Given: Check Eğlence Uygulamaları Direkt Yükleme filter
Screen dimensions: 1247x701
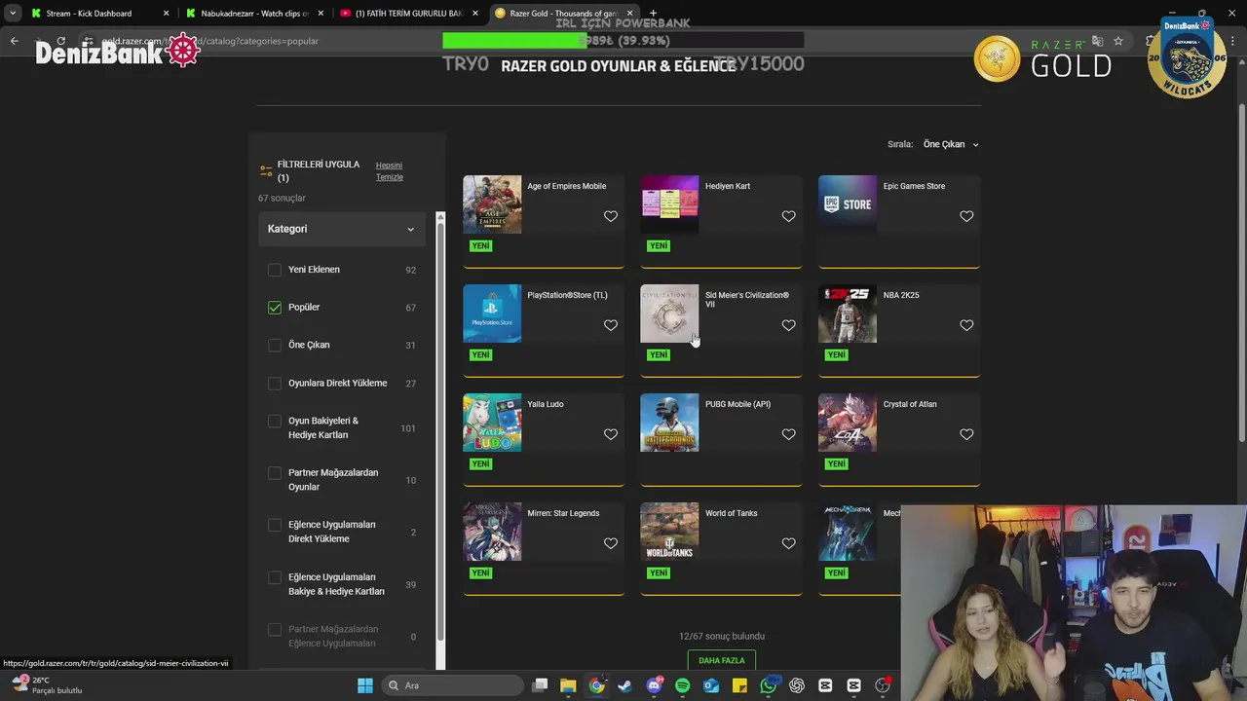Looking at the screenshot, I should point(275,526).
